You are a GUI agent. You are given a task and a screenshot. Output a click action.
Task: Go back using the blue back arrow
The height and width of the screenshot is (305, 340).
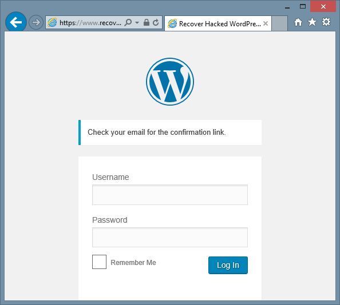(x=16, y=22)
